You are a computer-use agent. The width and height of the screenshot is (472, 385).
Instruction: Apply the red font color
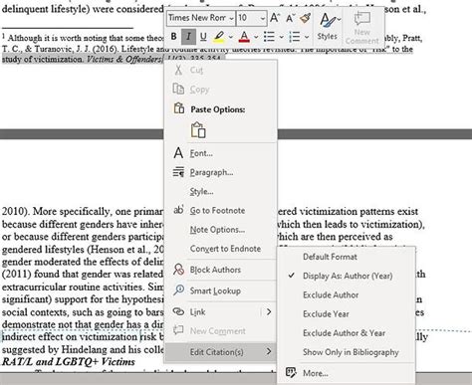click(244, 37)
